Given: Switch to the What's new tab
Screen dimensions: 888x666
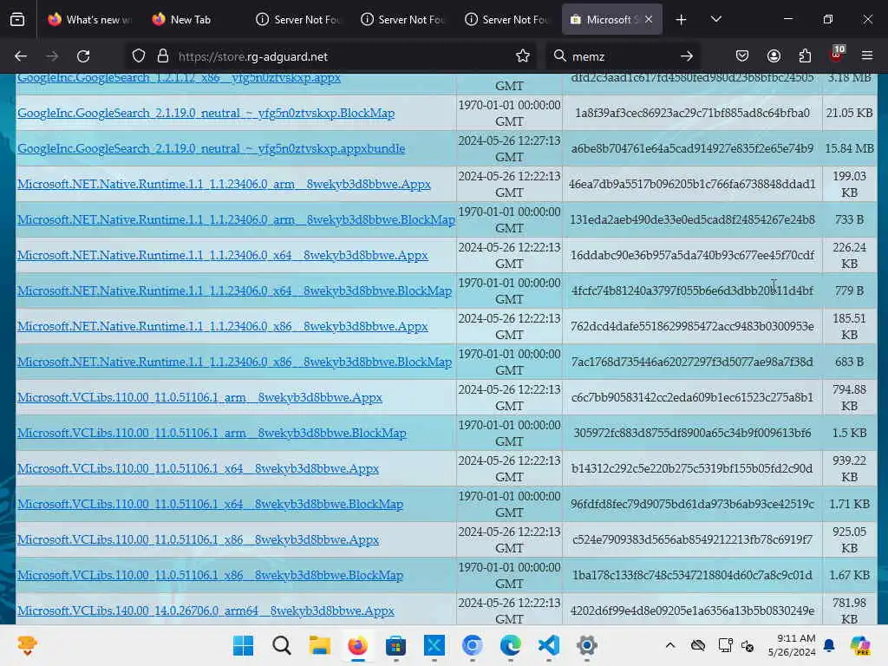Looking at the screenshot, I should (x=89, y=19).
